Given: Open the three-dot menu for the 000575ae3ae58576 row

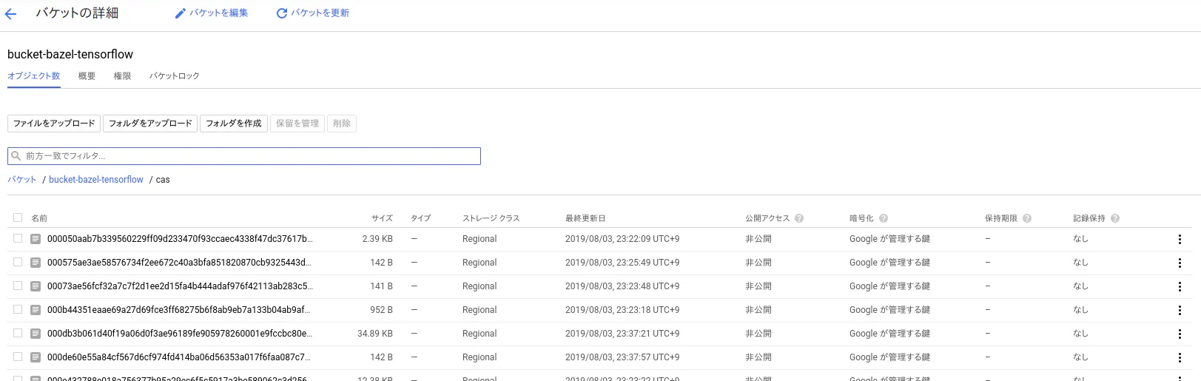Looking at the screenshot, I should (1180, 263).
